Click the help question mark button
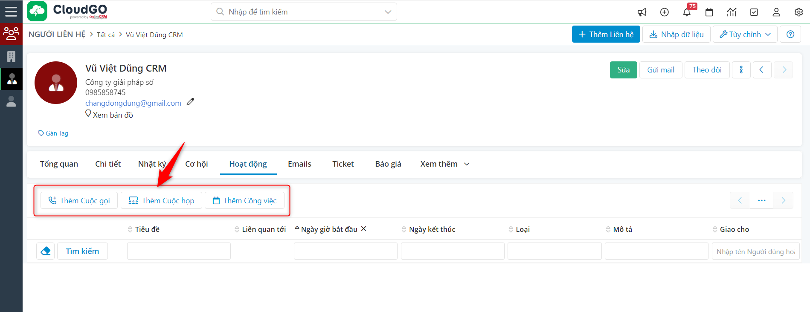Screen dimensions: 810x312 click(x=790, y=34)
